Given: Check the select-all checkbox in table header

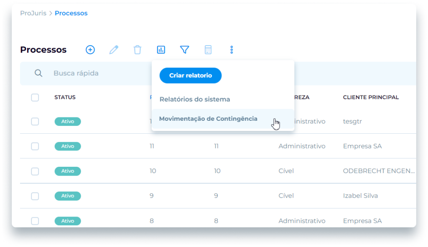Looking at the screenshot, I should [35, 97].
